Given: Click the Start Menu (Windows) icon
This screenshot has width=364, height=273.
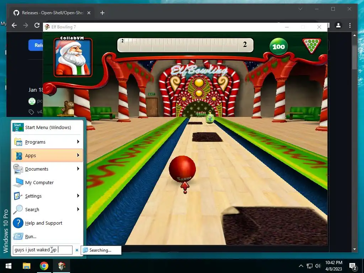Looking at the screenshot, I should pyautogui.click(x=18, y=127).
